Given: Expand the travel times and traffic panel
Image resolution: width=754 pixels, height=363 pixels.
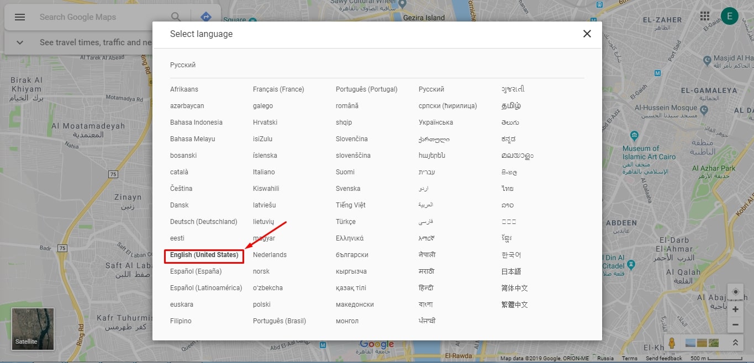Looking at the screenshot, I should point(20,42).
